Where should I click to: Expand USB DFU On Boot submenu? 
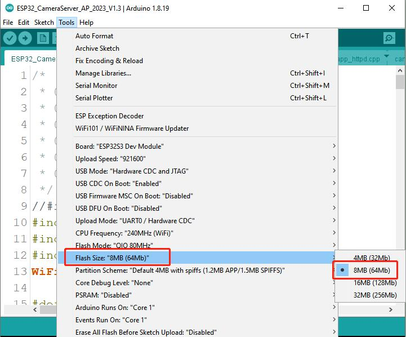[x=198, y=209]
